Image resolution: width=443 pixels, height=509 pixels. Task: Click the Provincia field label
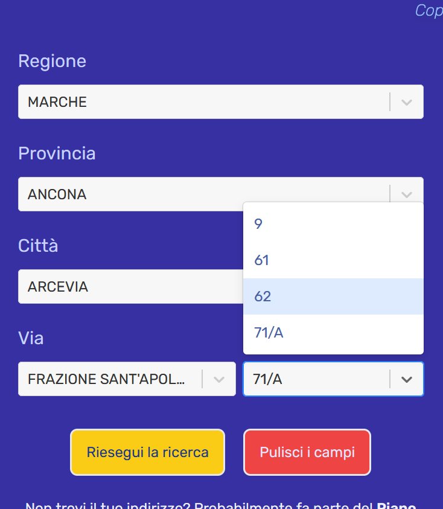(57, 153)
